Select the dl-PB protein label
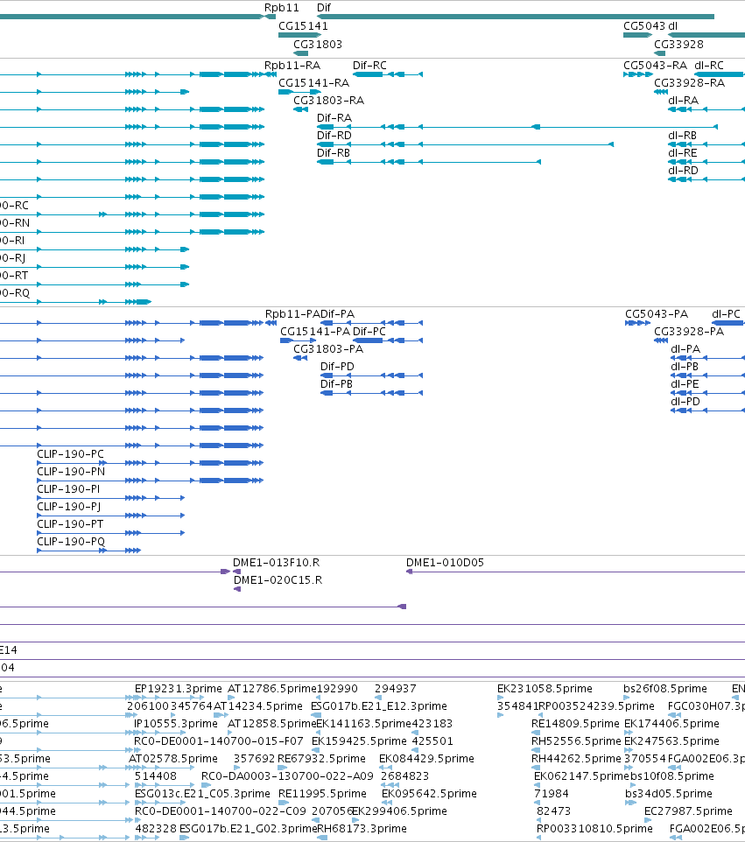Viewport: 745px width, 842px height. [685, 366]
